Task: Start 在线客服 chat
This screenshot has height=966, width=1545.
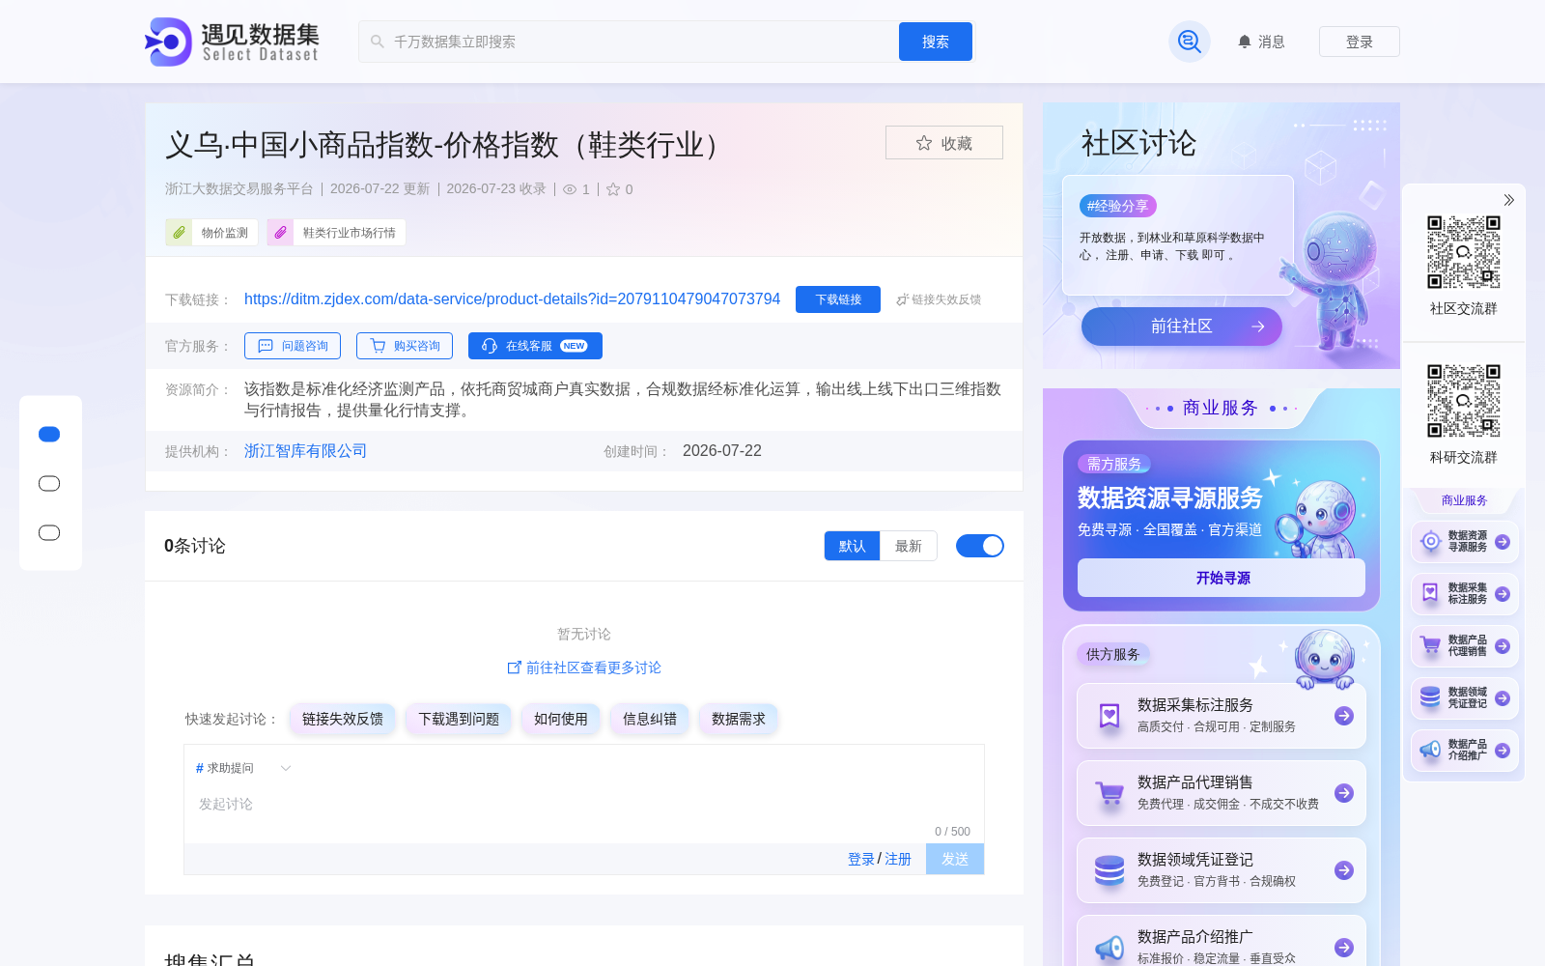Action: pos(535,346)
